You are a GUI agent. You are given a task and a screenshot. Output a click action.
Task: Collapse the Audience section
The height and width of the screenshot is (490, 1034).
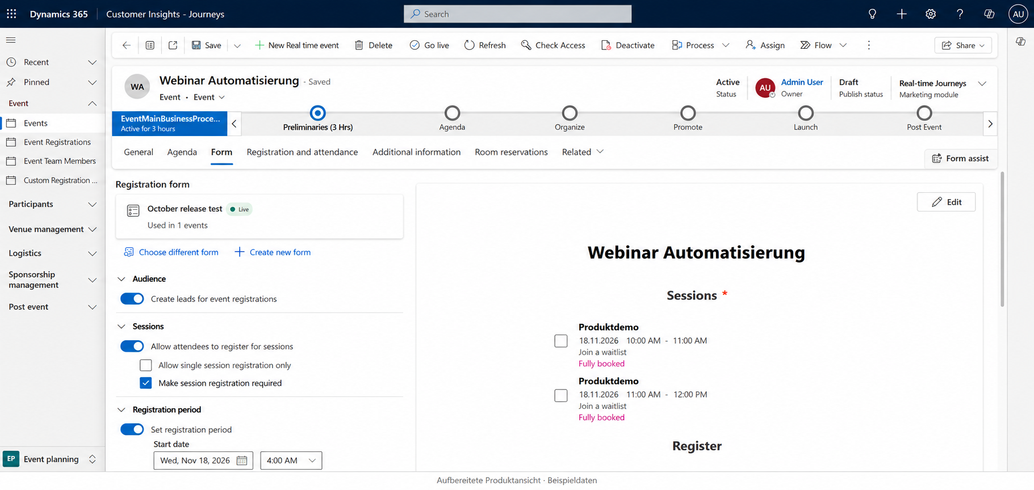(x=121, y=279)
